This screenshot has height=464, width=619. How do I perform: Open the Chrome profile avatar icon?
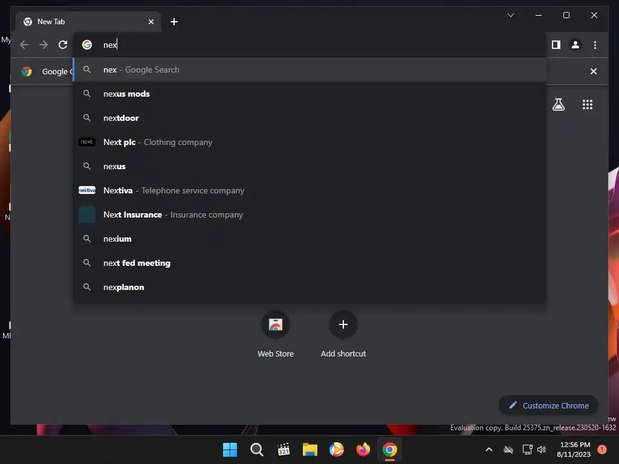[x=575, y=45]
